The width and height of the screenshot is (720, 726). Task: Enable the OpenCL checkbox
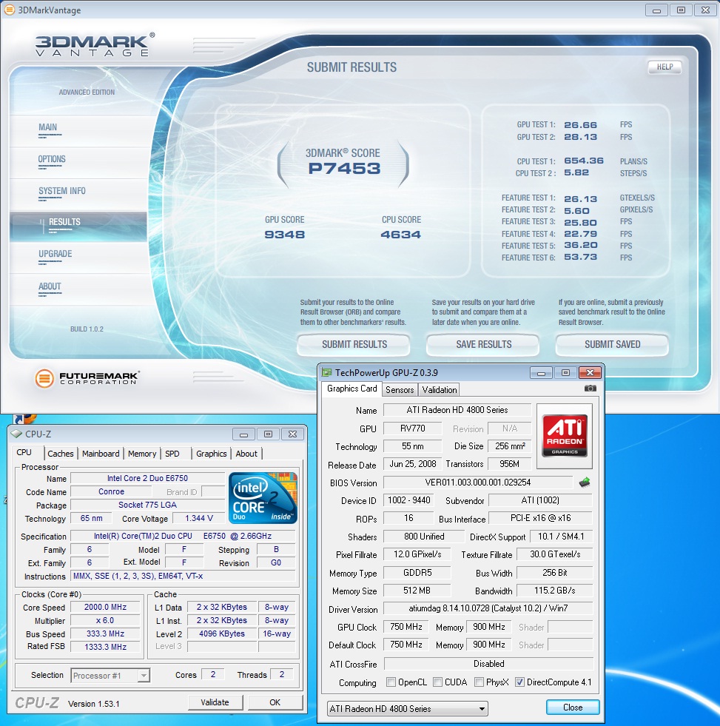(x=391, y=682)
